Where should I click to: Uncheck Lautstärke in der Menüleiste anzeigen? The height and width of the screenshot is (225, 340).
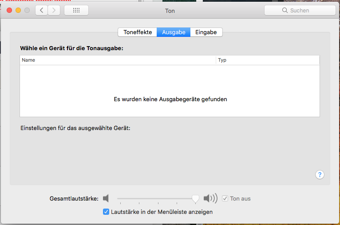pyautogui.click(x=106, y=212)
